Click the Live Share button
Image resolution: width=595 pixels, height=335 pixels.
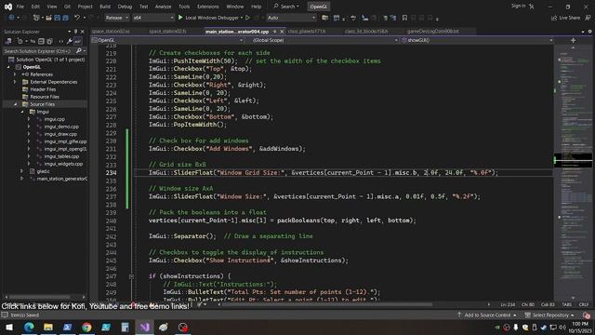point(565,18)
